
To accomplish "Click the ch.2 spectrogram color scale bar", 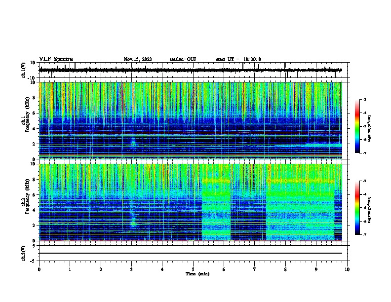I will [x=357, y=208].
